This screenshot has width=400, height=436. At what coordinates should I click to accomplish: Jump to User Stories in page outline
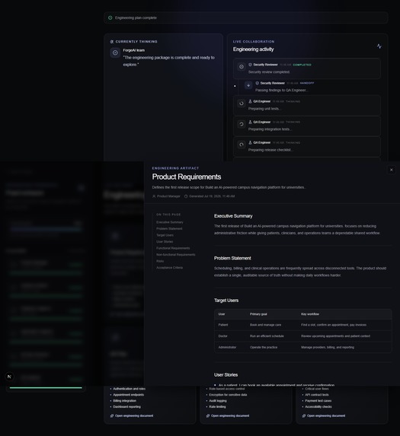point(165,242)
